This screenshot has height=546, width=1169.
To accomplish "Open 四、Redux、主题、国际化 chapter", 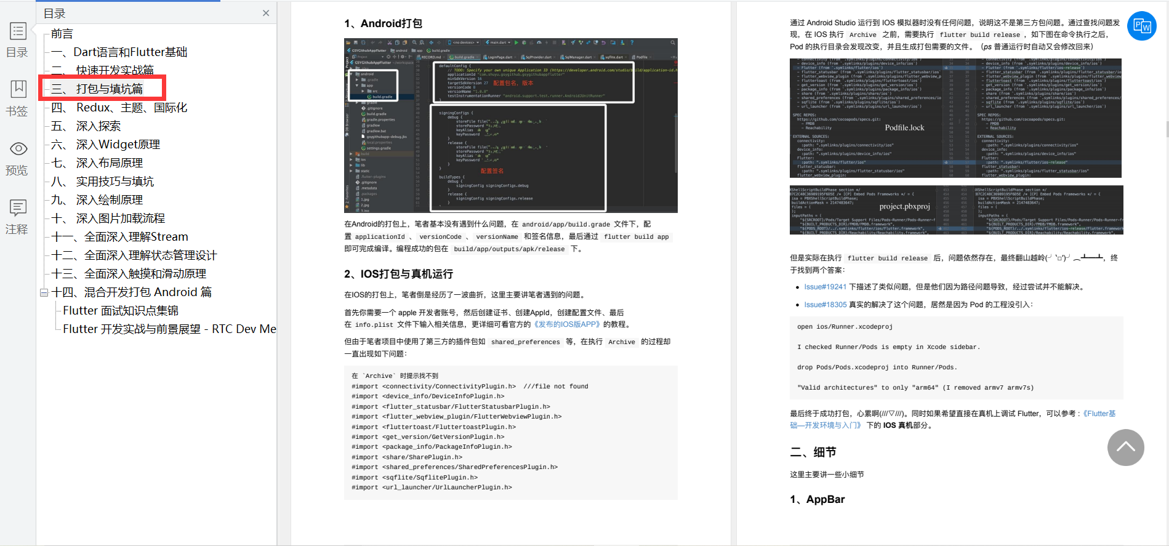I will [119, 108].
